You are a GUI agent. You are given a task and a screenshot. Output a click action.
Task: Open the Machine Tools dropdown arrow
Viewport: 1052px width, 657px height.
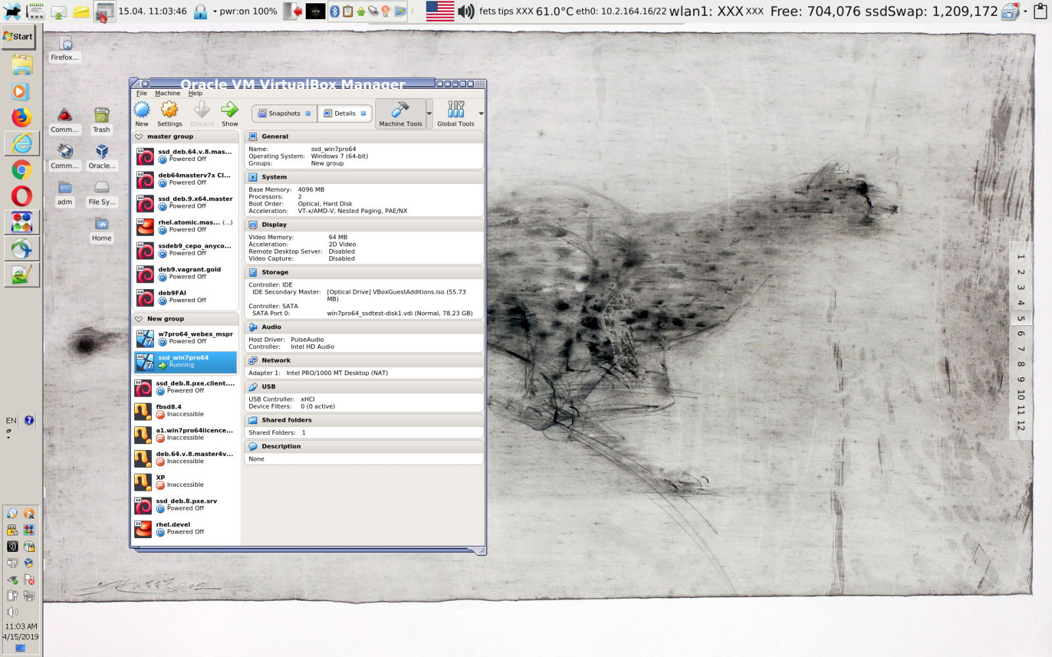(428, 113)
